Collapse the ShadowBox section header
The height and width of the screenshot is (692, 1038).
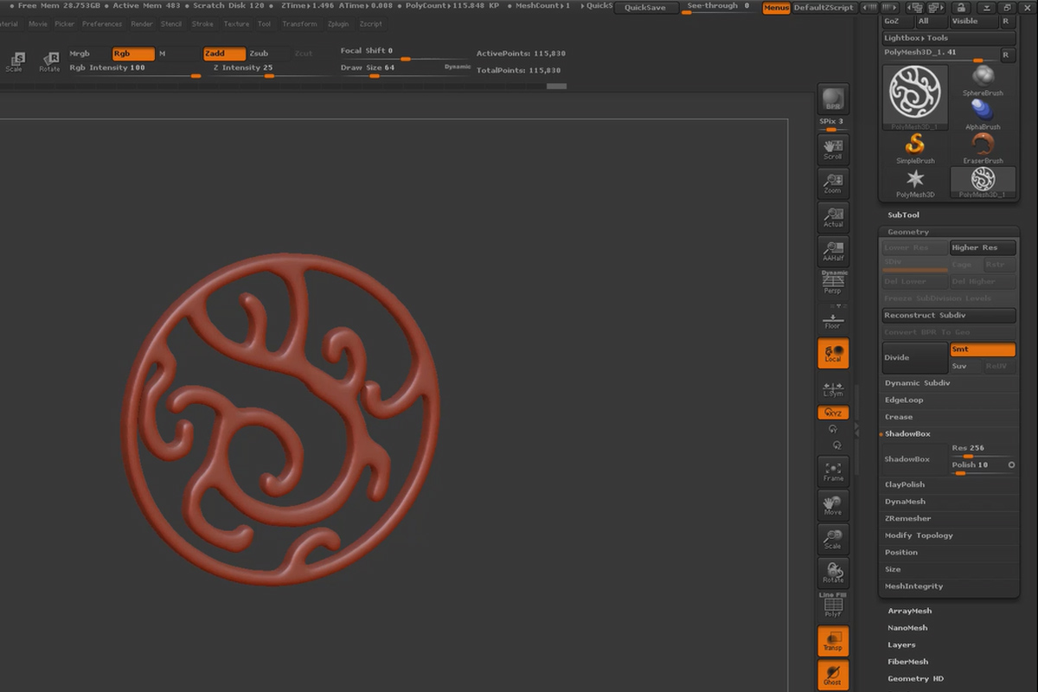click(x=907, y=433)
